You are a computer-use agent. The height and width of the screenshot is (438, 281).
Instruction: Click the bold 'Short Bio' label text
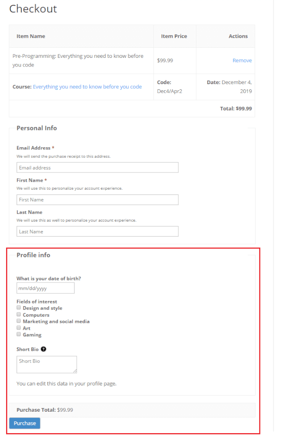[x=28, y=349]
